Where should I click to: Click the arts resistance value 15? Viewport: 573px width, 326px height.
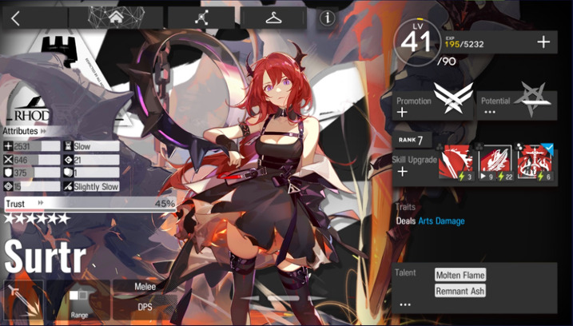pos(32,186)
